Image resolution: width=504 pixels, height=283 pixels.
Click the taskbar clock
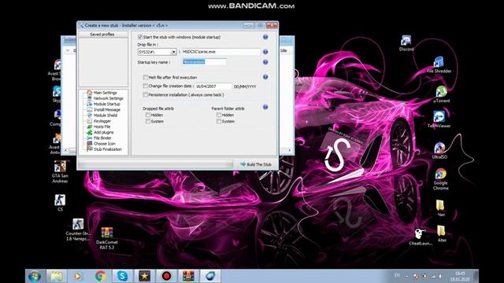[460, 276]
